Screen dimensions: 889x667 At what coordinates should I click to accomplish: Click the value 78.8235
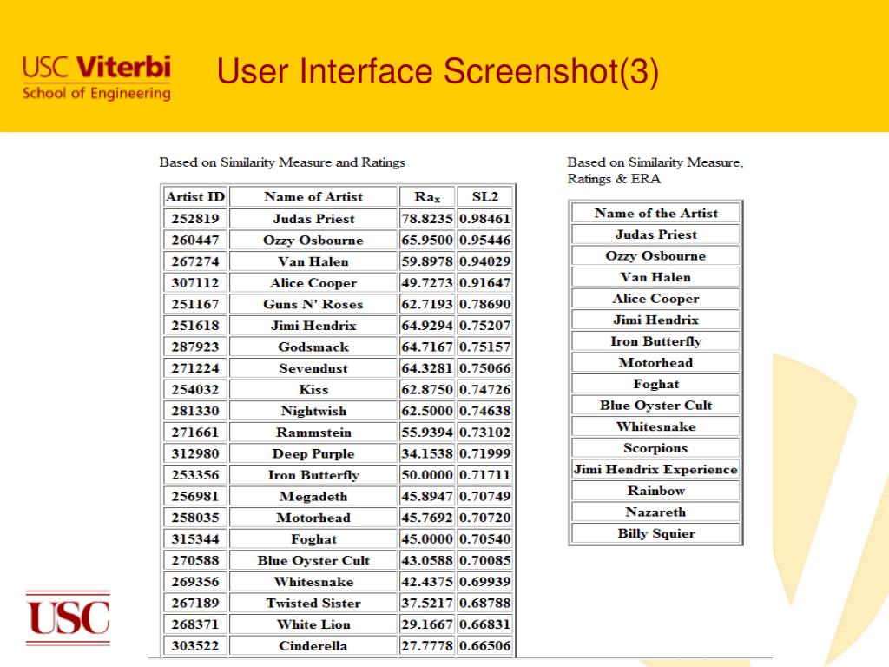pos(427,218)
